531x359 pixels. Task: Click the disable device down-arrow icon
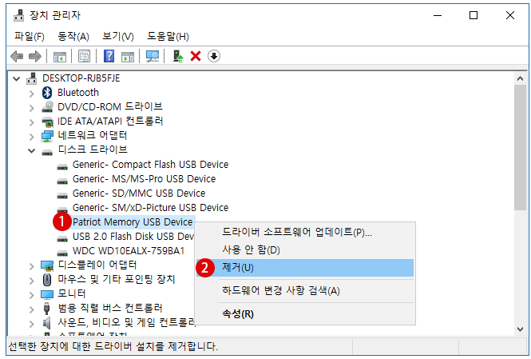pos(214,56)
